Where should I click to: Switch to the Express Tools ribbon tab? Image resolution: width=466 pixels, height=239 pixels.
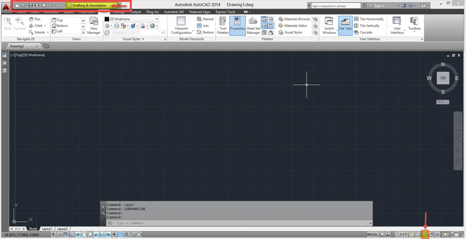[x=225, y=12]
